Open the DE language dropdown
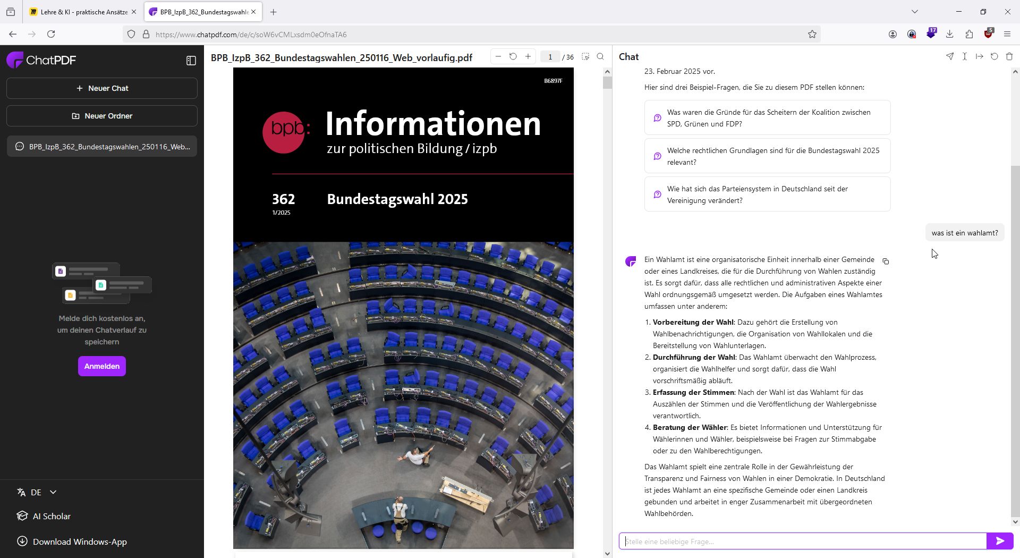The image size is (1020, 558). (x=37, y=492)
